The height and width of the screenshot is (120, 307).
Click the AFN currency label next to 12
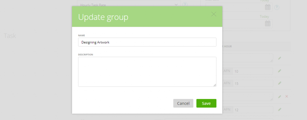pos(227,109)
